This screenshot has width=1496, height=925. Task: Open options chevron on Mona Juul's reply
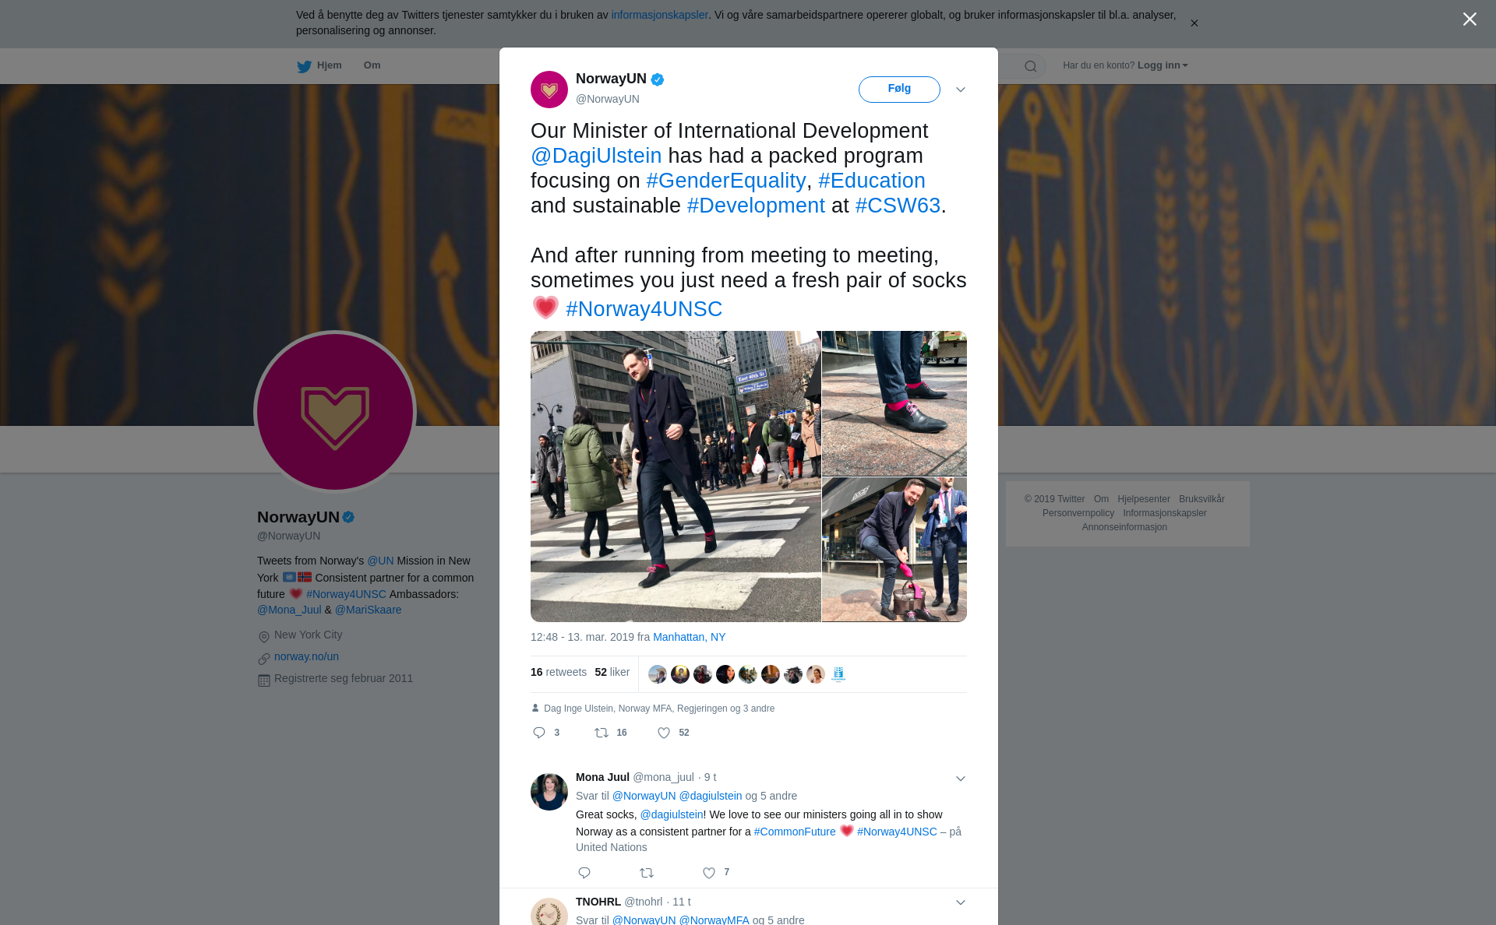point(961,779)
